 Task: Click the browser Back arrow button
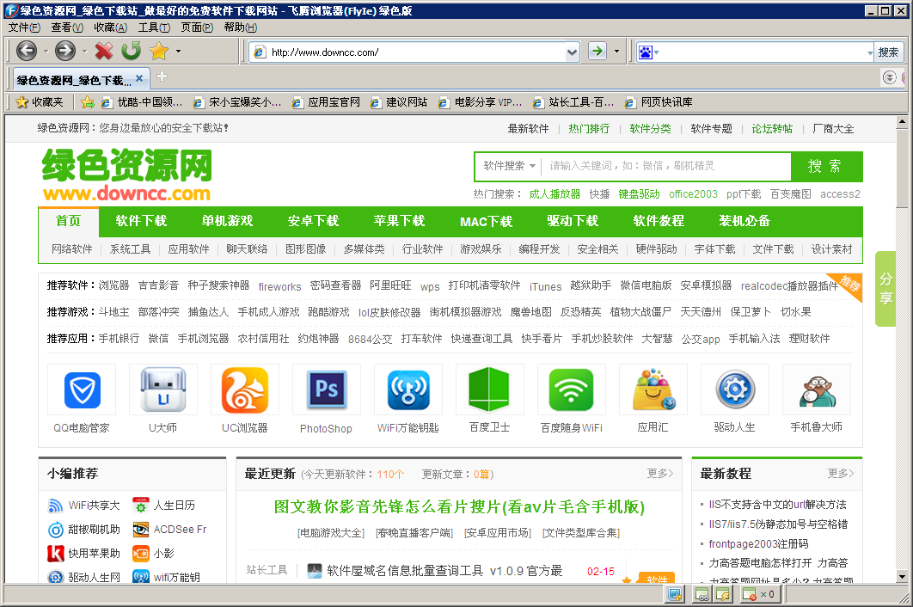pos(27,52)
